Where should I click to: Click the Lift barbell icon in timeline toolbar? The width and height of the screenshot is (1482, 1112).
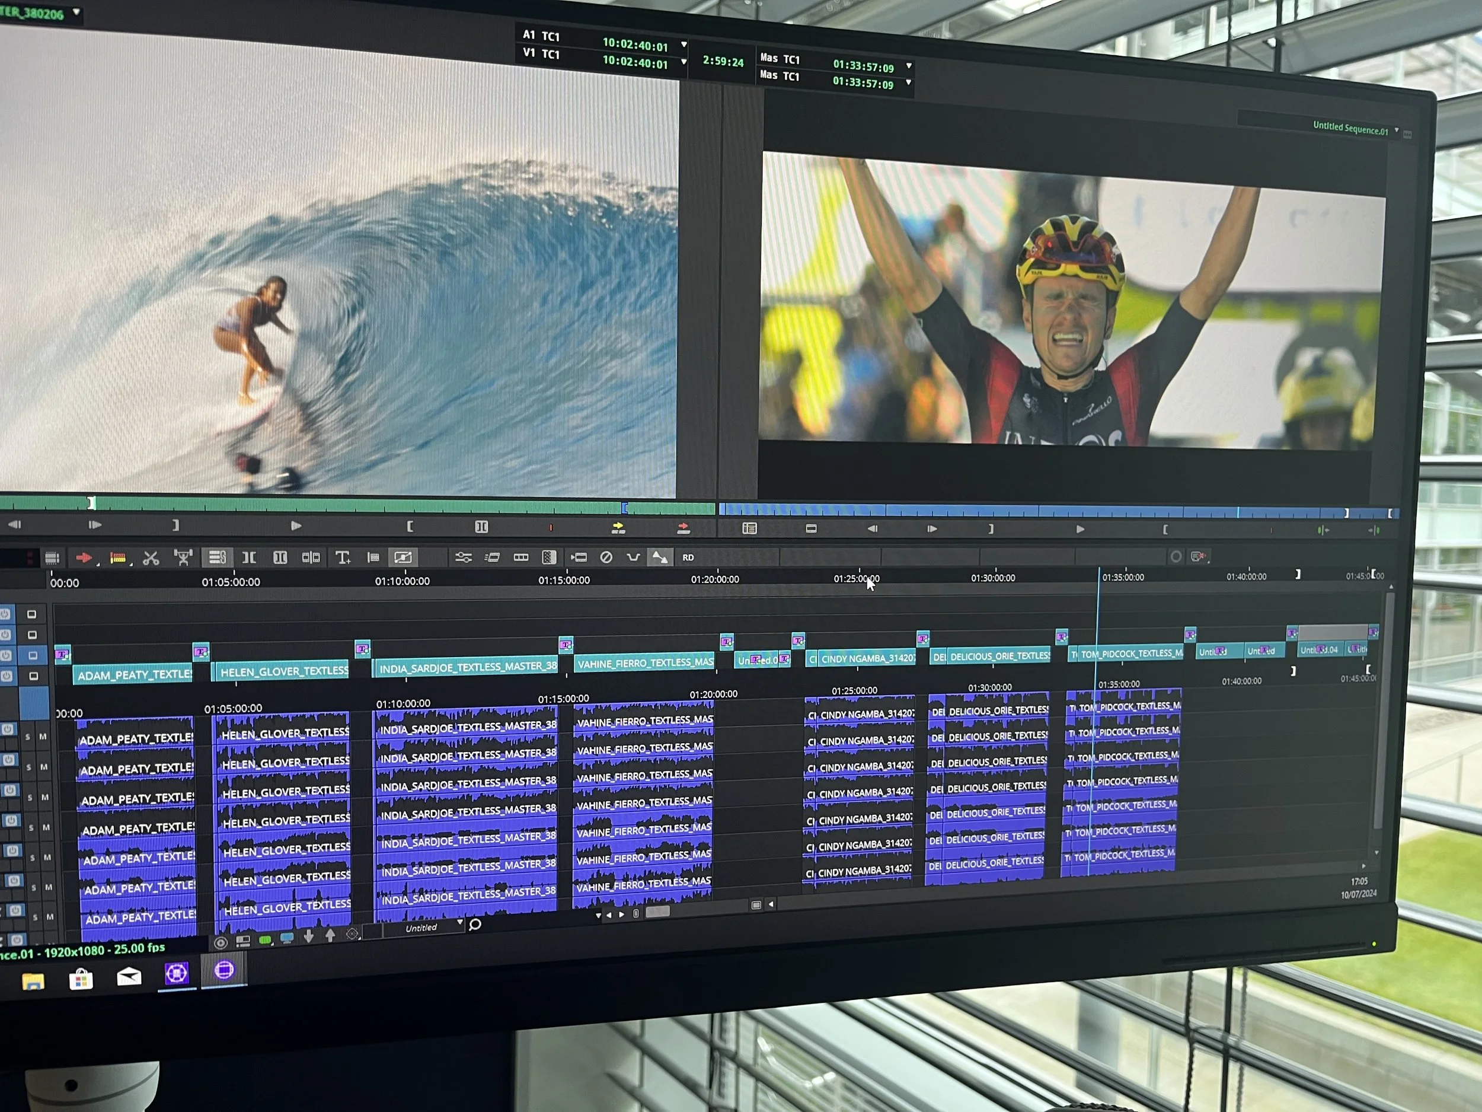[x=183, y=557]
